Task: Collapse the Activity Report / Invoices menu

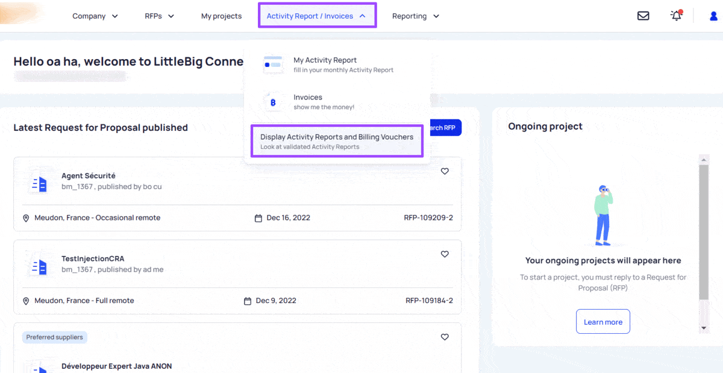Action: (317, 16)
